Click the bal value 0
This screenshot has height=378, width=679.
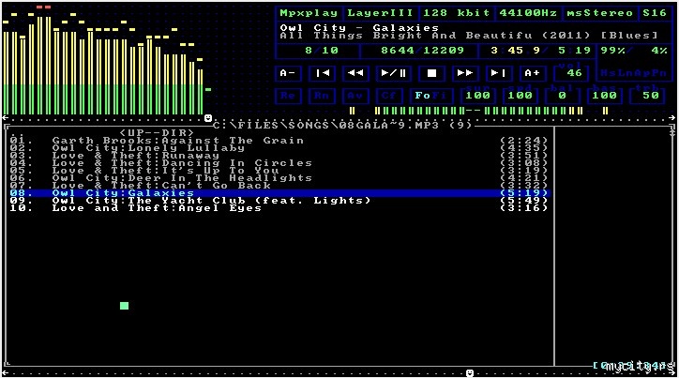pyautogui.click(x=562, y=96)
